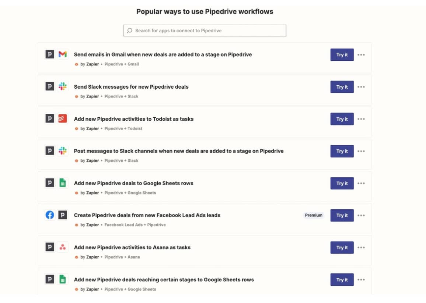Click the search apps input field
This screenshot has width=426, height=303.
[x=205, y=31]
